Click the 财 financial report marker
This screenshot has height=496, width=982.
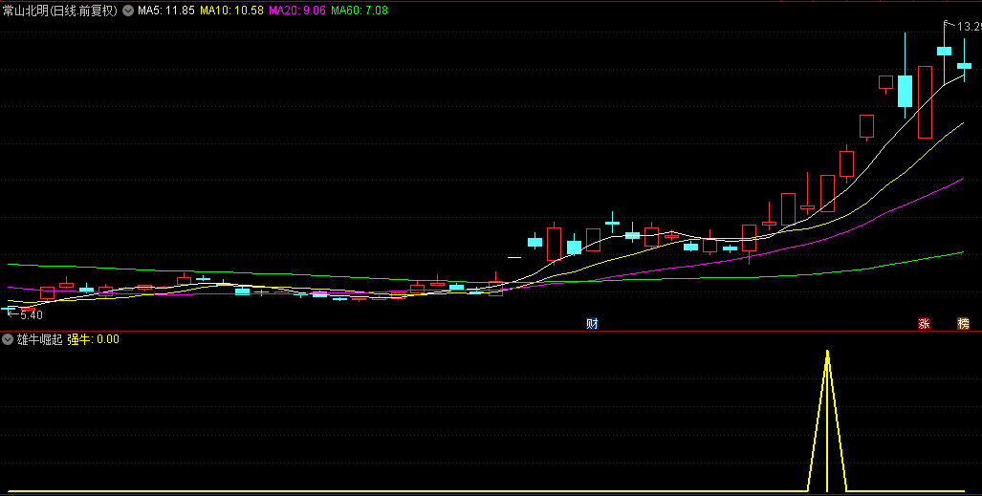[x=592, y=324]
